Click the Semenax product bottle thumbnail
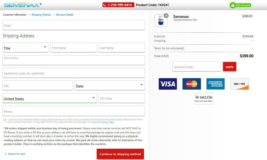This screenshot has height=160, width=267. (161, 21)
